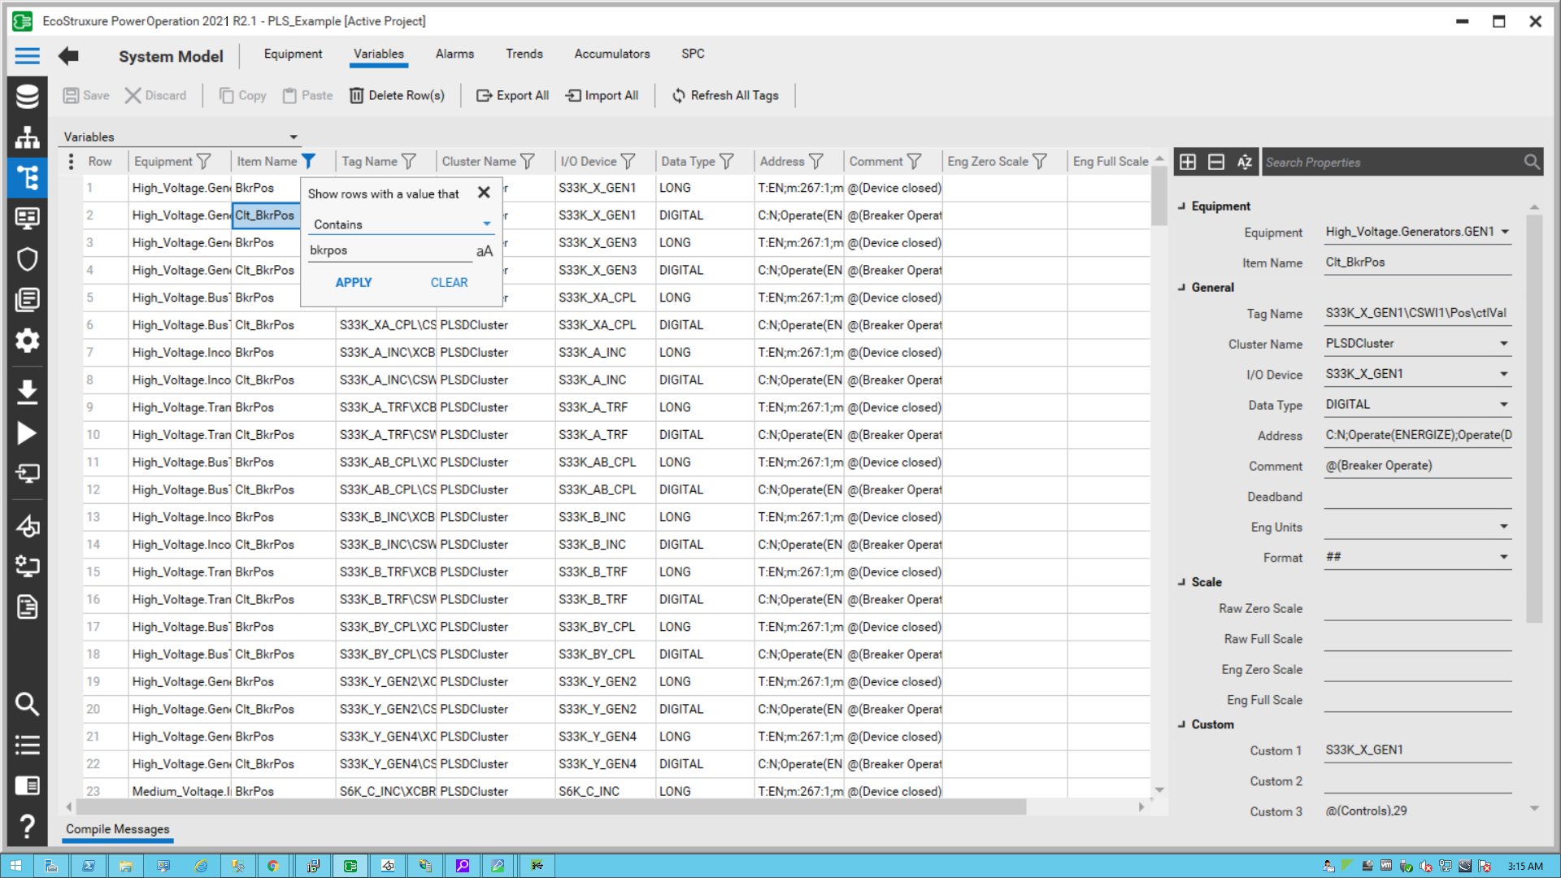This screenshot has width=1561, height=878.
Task: Switch to the Equipment tab
Action: coord(293,54)
